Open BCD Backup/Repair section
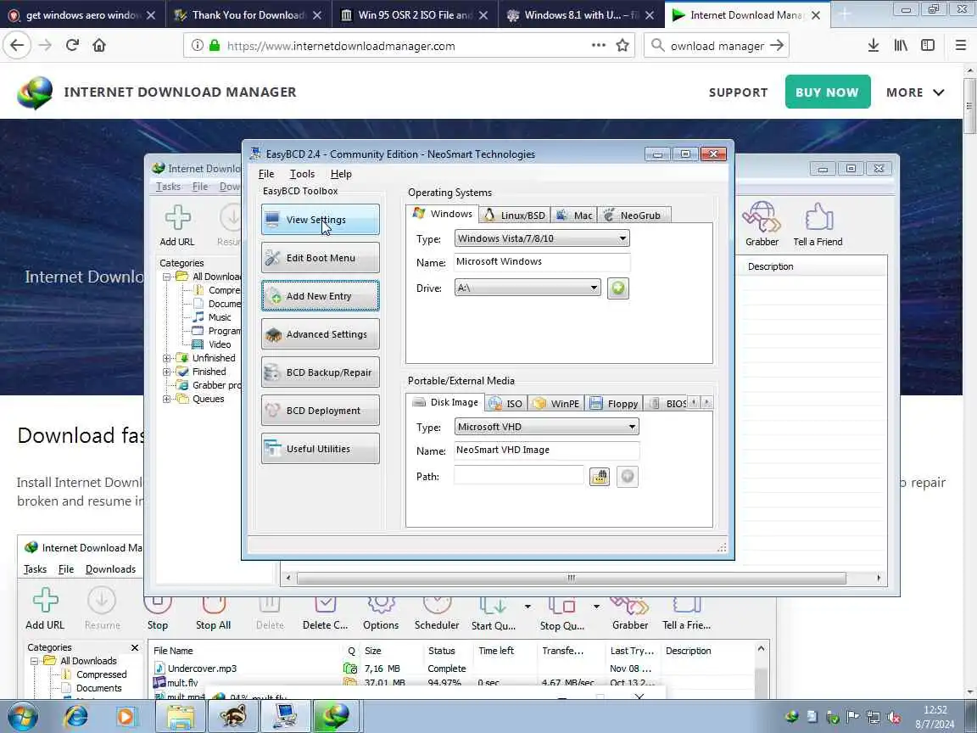This screenshot has height=733, width=977. pyautogui.click(x=321, y=372)
